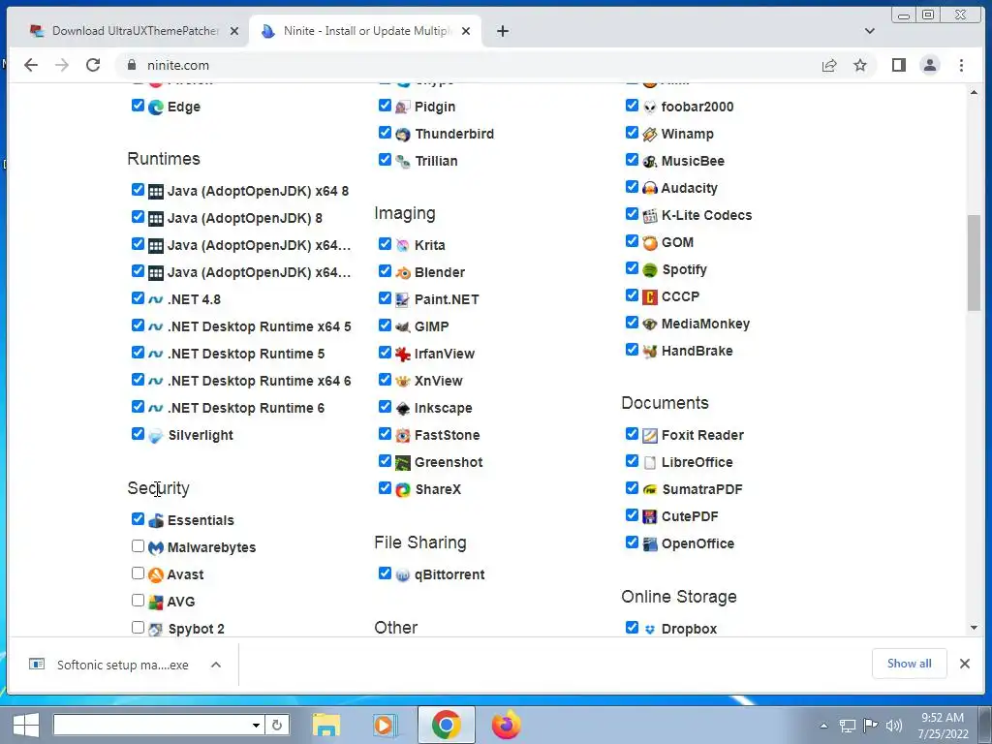This screenshot has width=992, height=744.
Task: Click the Foxit Reader icon
Action: pos(650,435)
